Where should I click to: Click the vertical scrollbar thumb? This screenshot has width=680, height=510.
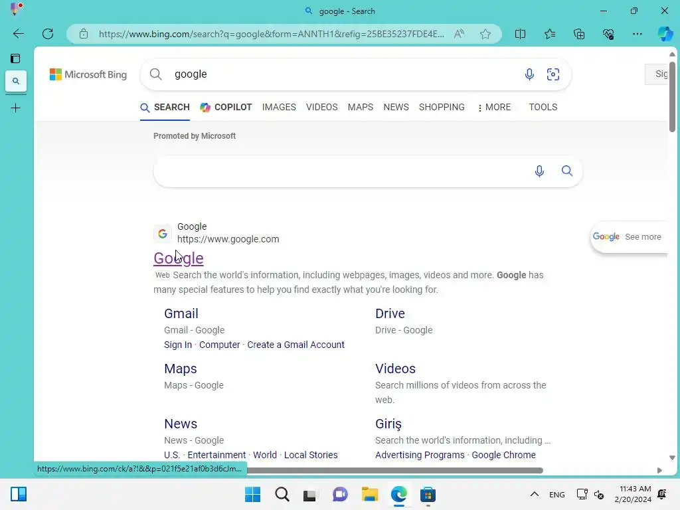[x=672, y=97]
